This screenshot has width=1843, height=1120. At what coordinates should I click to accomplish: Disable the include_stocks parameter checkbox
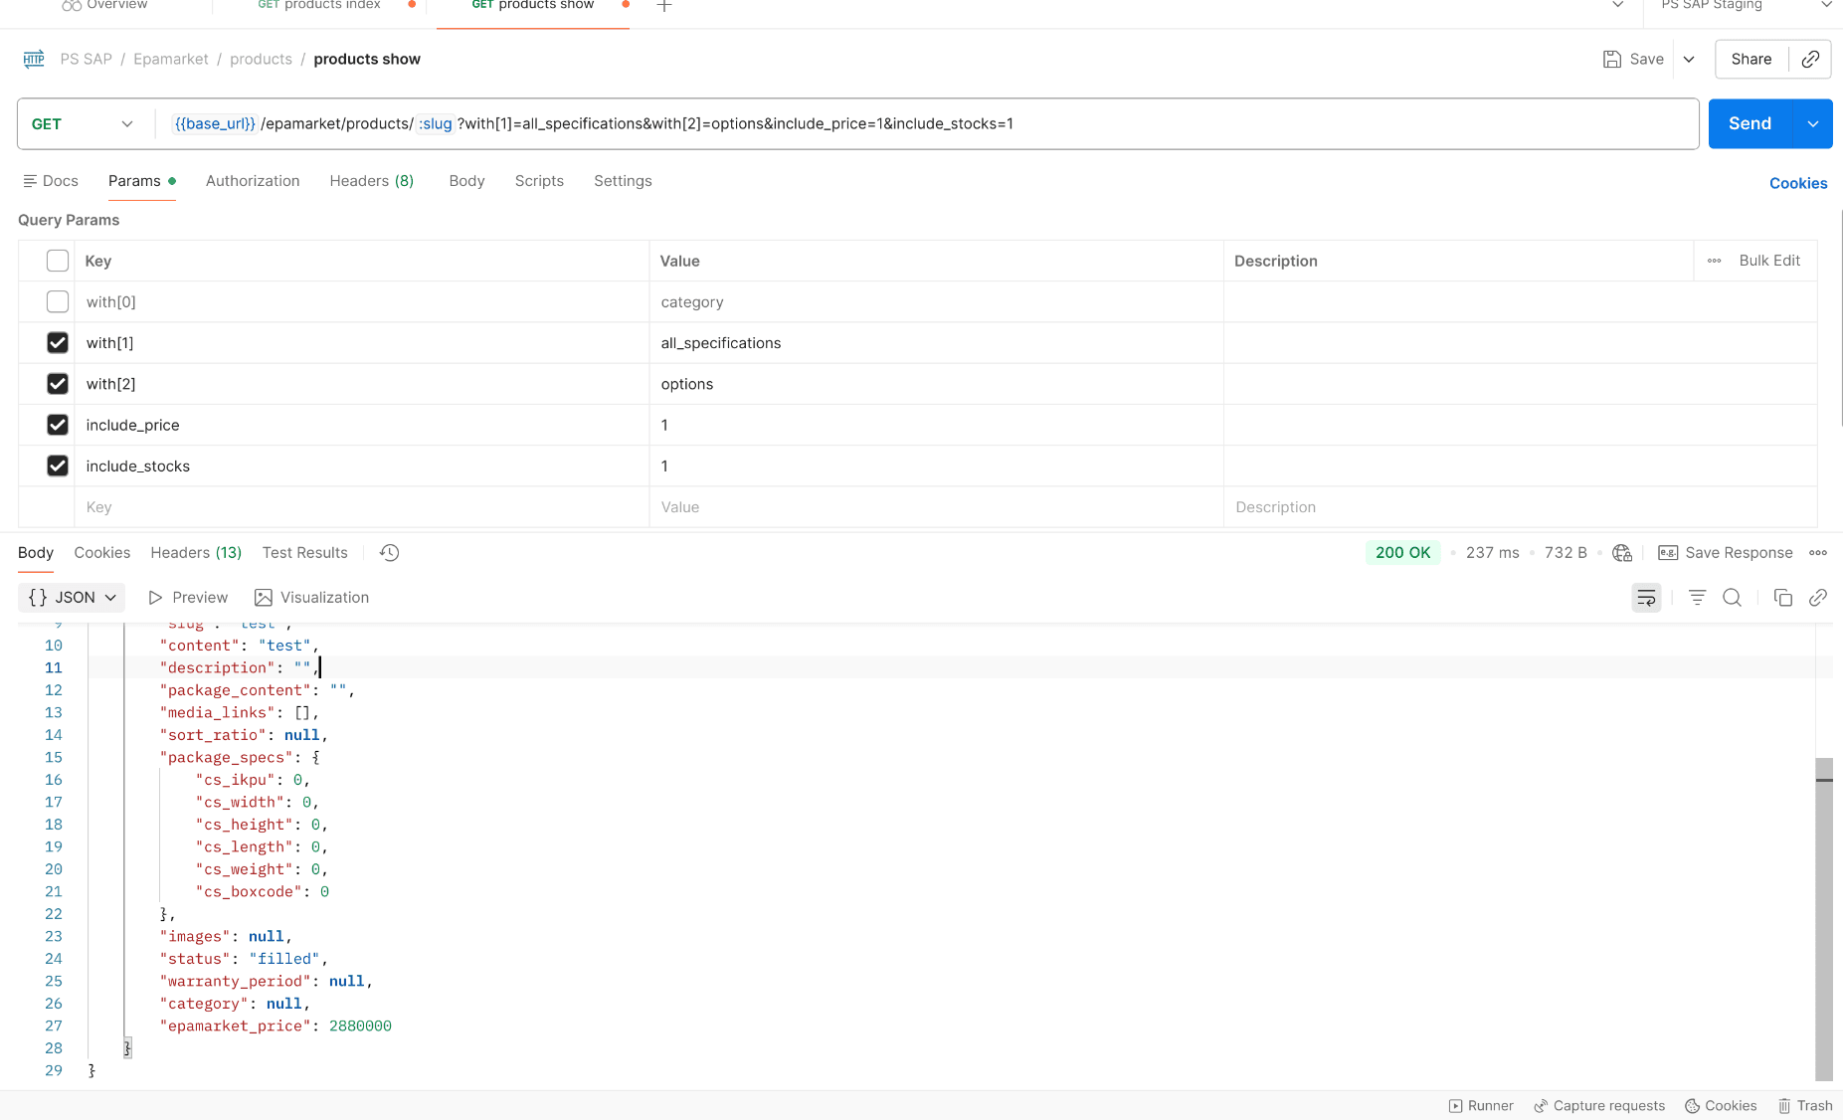[58, 467]
